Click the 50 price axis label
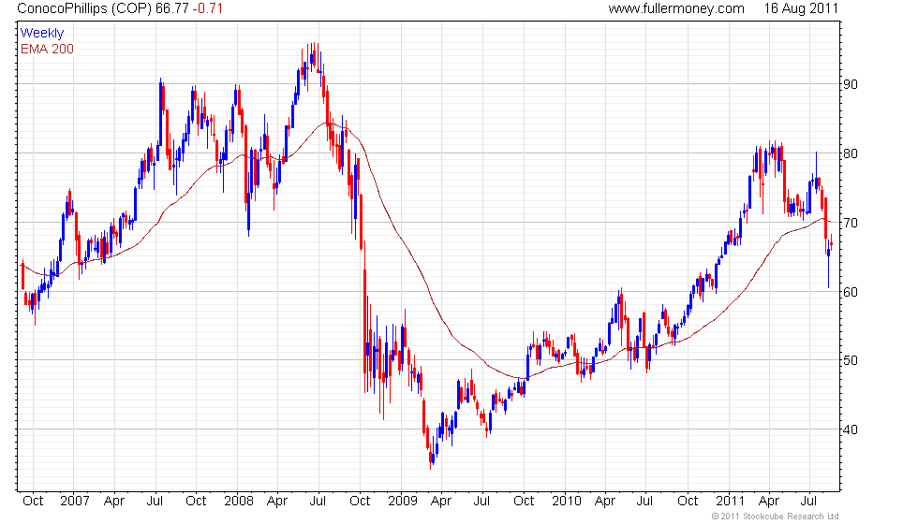 [x=851, y=360]
